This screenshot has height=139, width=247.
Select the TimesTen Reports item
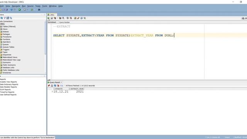click(x=7, y=92)
